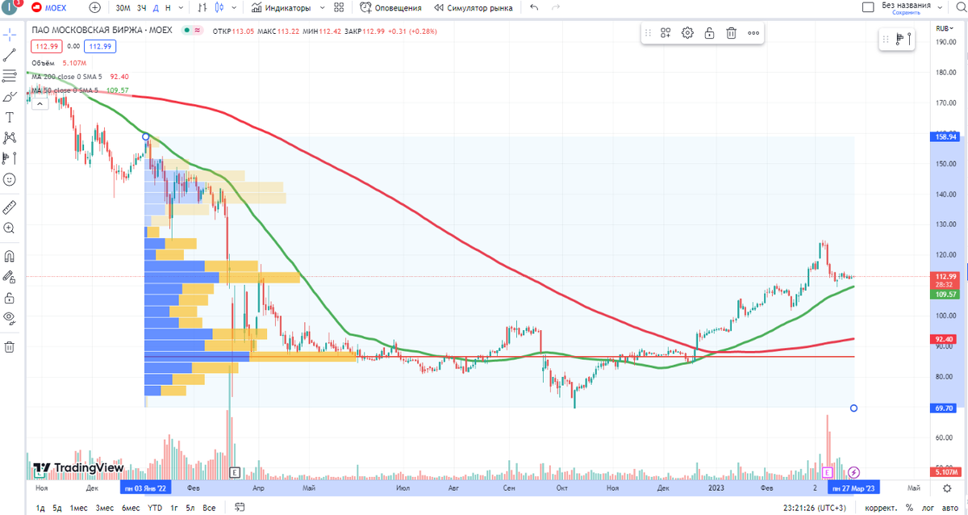Open the chart type dropdown arrow
The height and width of the screenshot is (515, 968).
[235, 8]
